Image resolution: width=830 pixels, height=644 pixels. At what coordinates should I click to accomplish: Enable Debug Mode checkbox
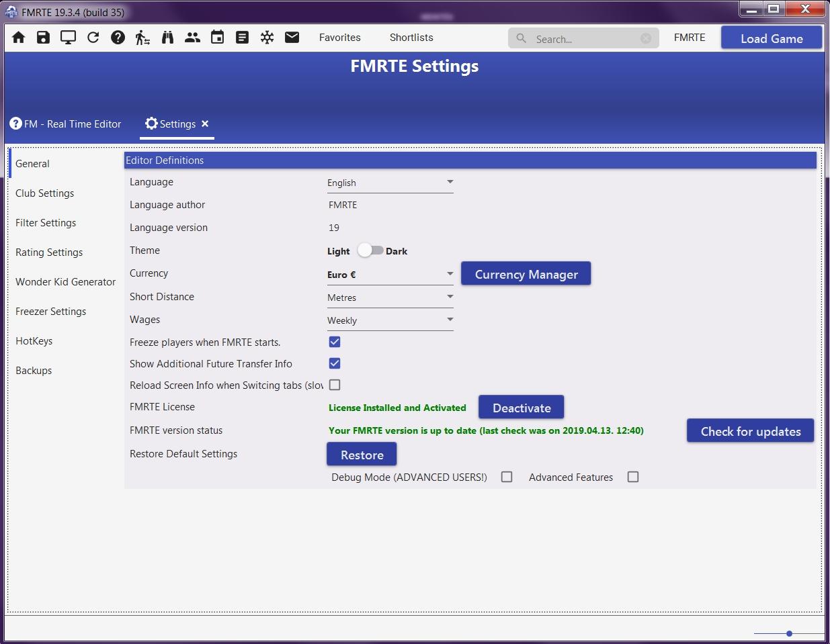(507, 477)
